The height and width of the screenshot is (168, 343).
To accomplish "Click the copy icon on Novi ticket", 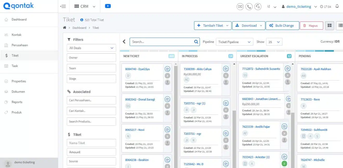I will tap(168, 129).
